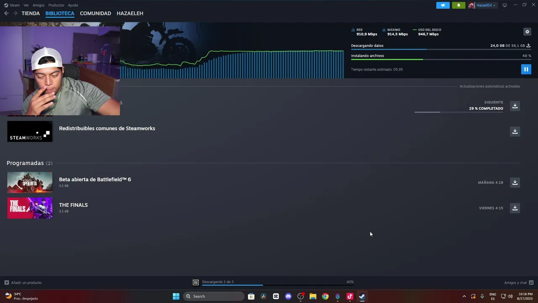Image resolution: width=538 pixels, height=303 pixels.
Task: Open the Productos menu
Action: coord(56,5)
